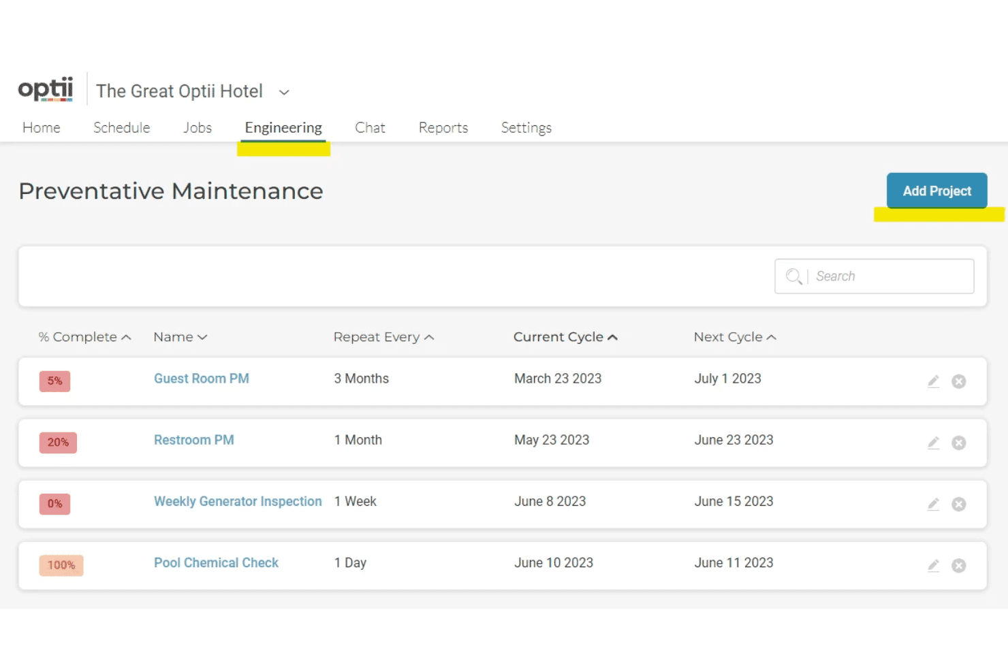Remove the Restroom PM project

point(958,443)
